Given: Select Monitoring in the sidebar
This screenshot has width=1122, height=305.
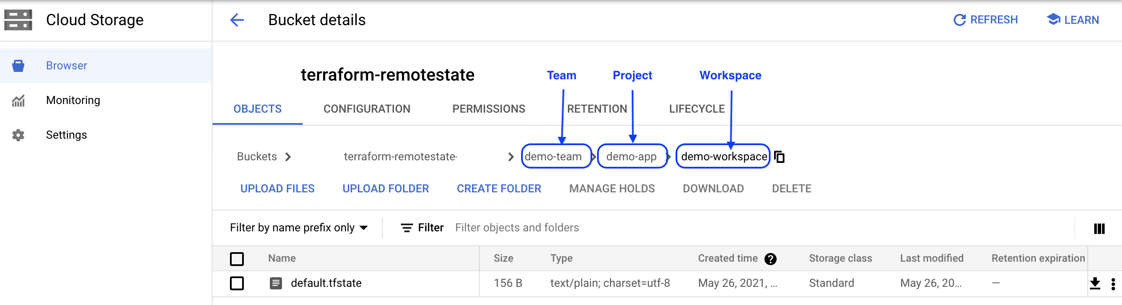Looking at the screenshot, I should (x=106, y=101).
